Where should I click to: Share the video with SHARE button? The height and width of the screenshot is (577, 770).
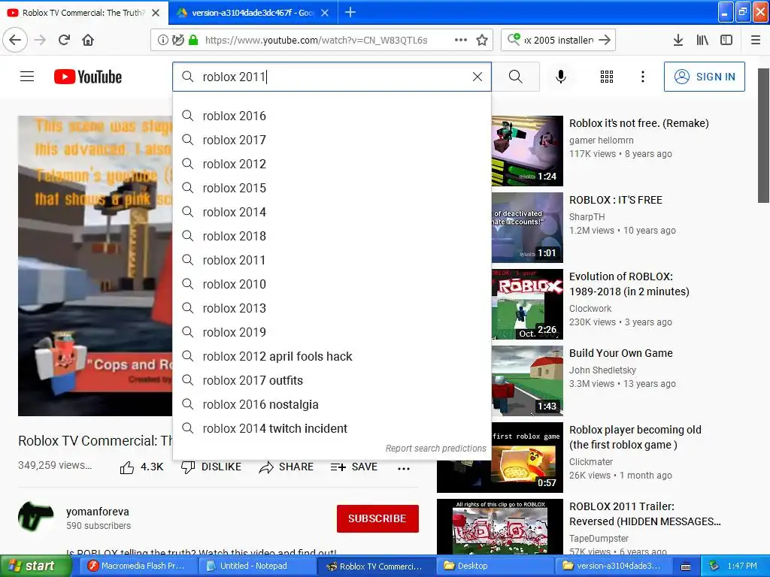tap(286, 467)
